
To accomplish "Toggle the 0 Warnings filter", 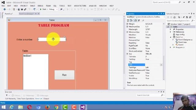I will pos(29,96).
